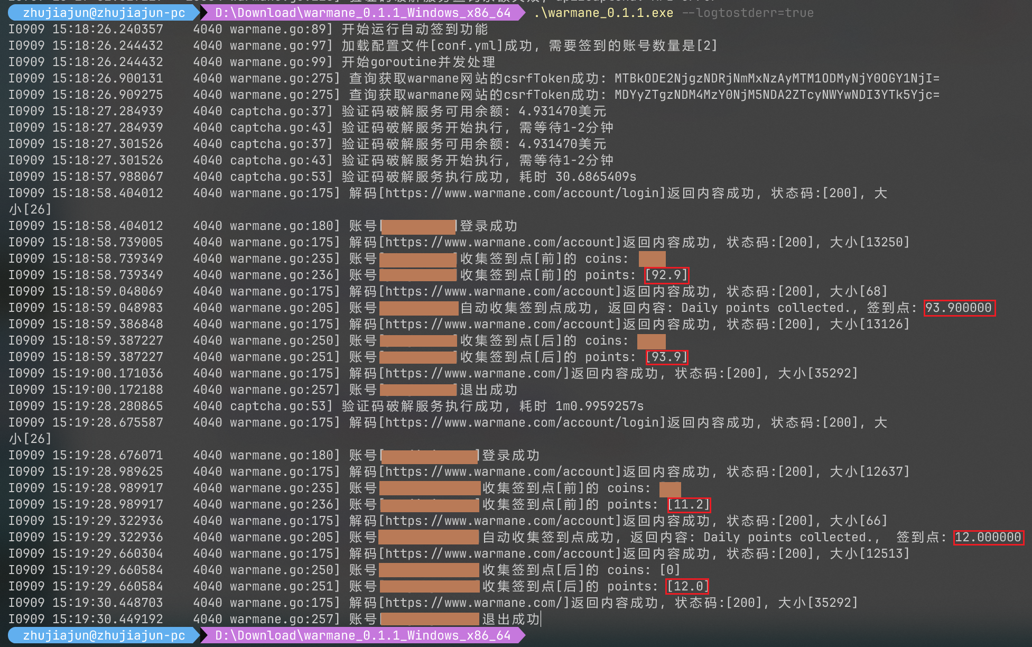The height and width of the screenshot is (647, 1032).
Task: Click the red-boxed 93.900000 sign-in points value
Action: pos(959,308)
